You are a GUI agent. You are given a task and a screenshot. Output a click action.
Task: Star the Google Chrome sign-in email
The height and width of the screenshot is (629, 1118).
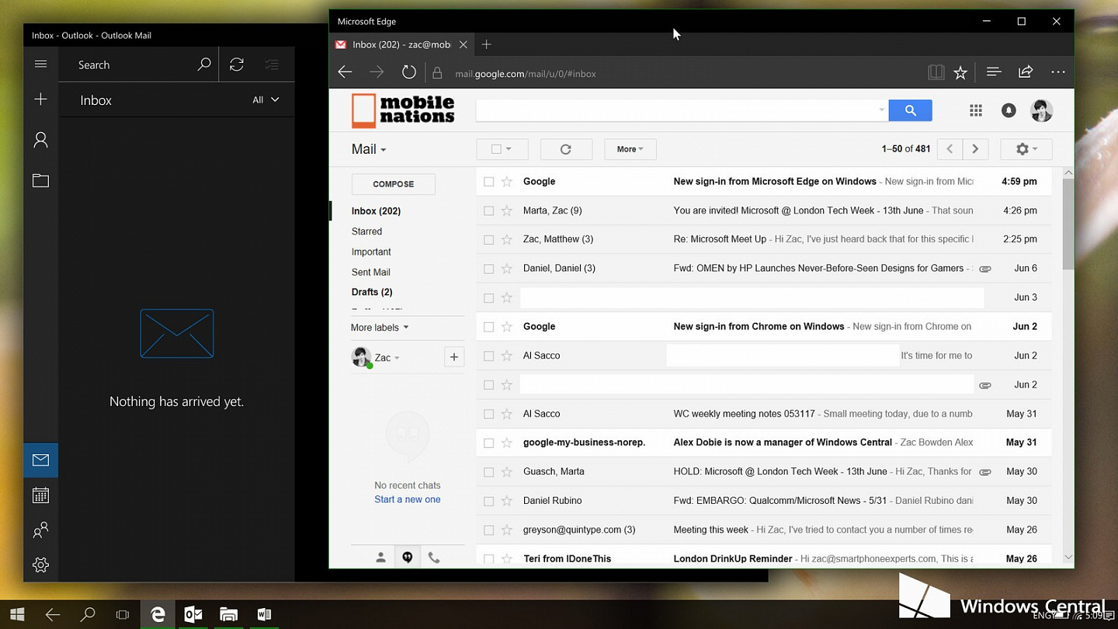coord(507,327)
